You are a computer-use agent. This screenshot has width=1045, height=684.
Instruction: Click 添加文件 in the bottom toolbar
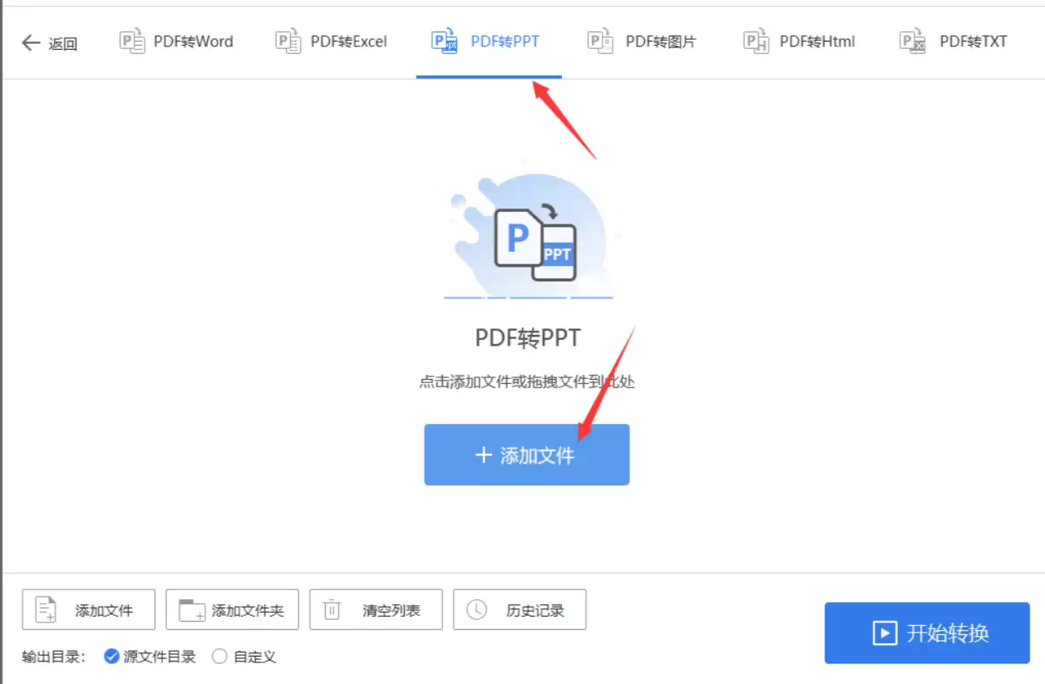[x=88, y=610]
